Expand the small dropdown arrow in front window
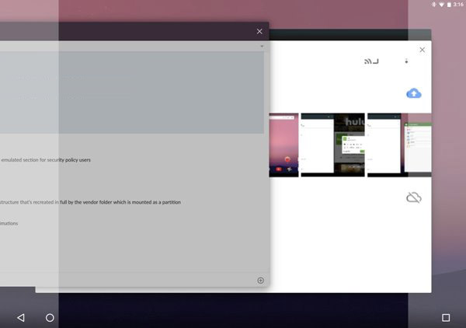Image resolution: width=466 pixels, height=328 pixels. click(x=262, y=47)
